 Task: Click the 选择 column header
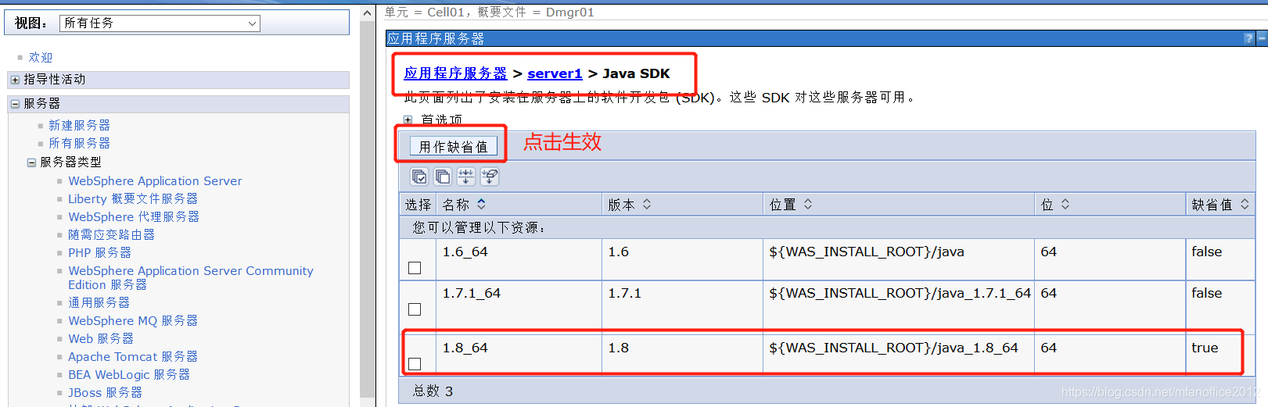click(x=418, y=204)
